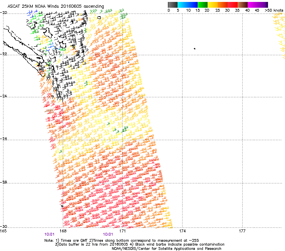Click the legend tick label '35'
Screen dimensions: 285x251
[237, 10]
